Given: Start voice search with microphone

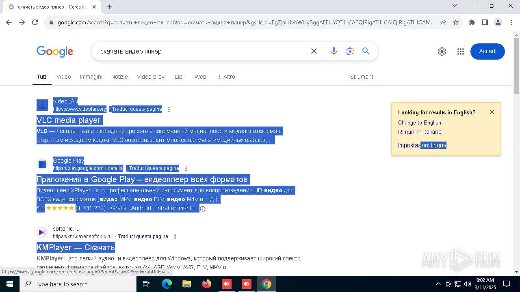Looking at the screenshot, I should pyautogui.click(x=334, y=51).
